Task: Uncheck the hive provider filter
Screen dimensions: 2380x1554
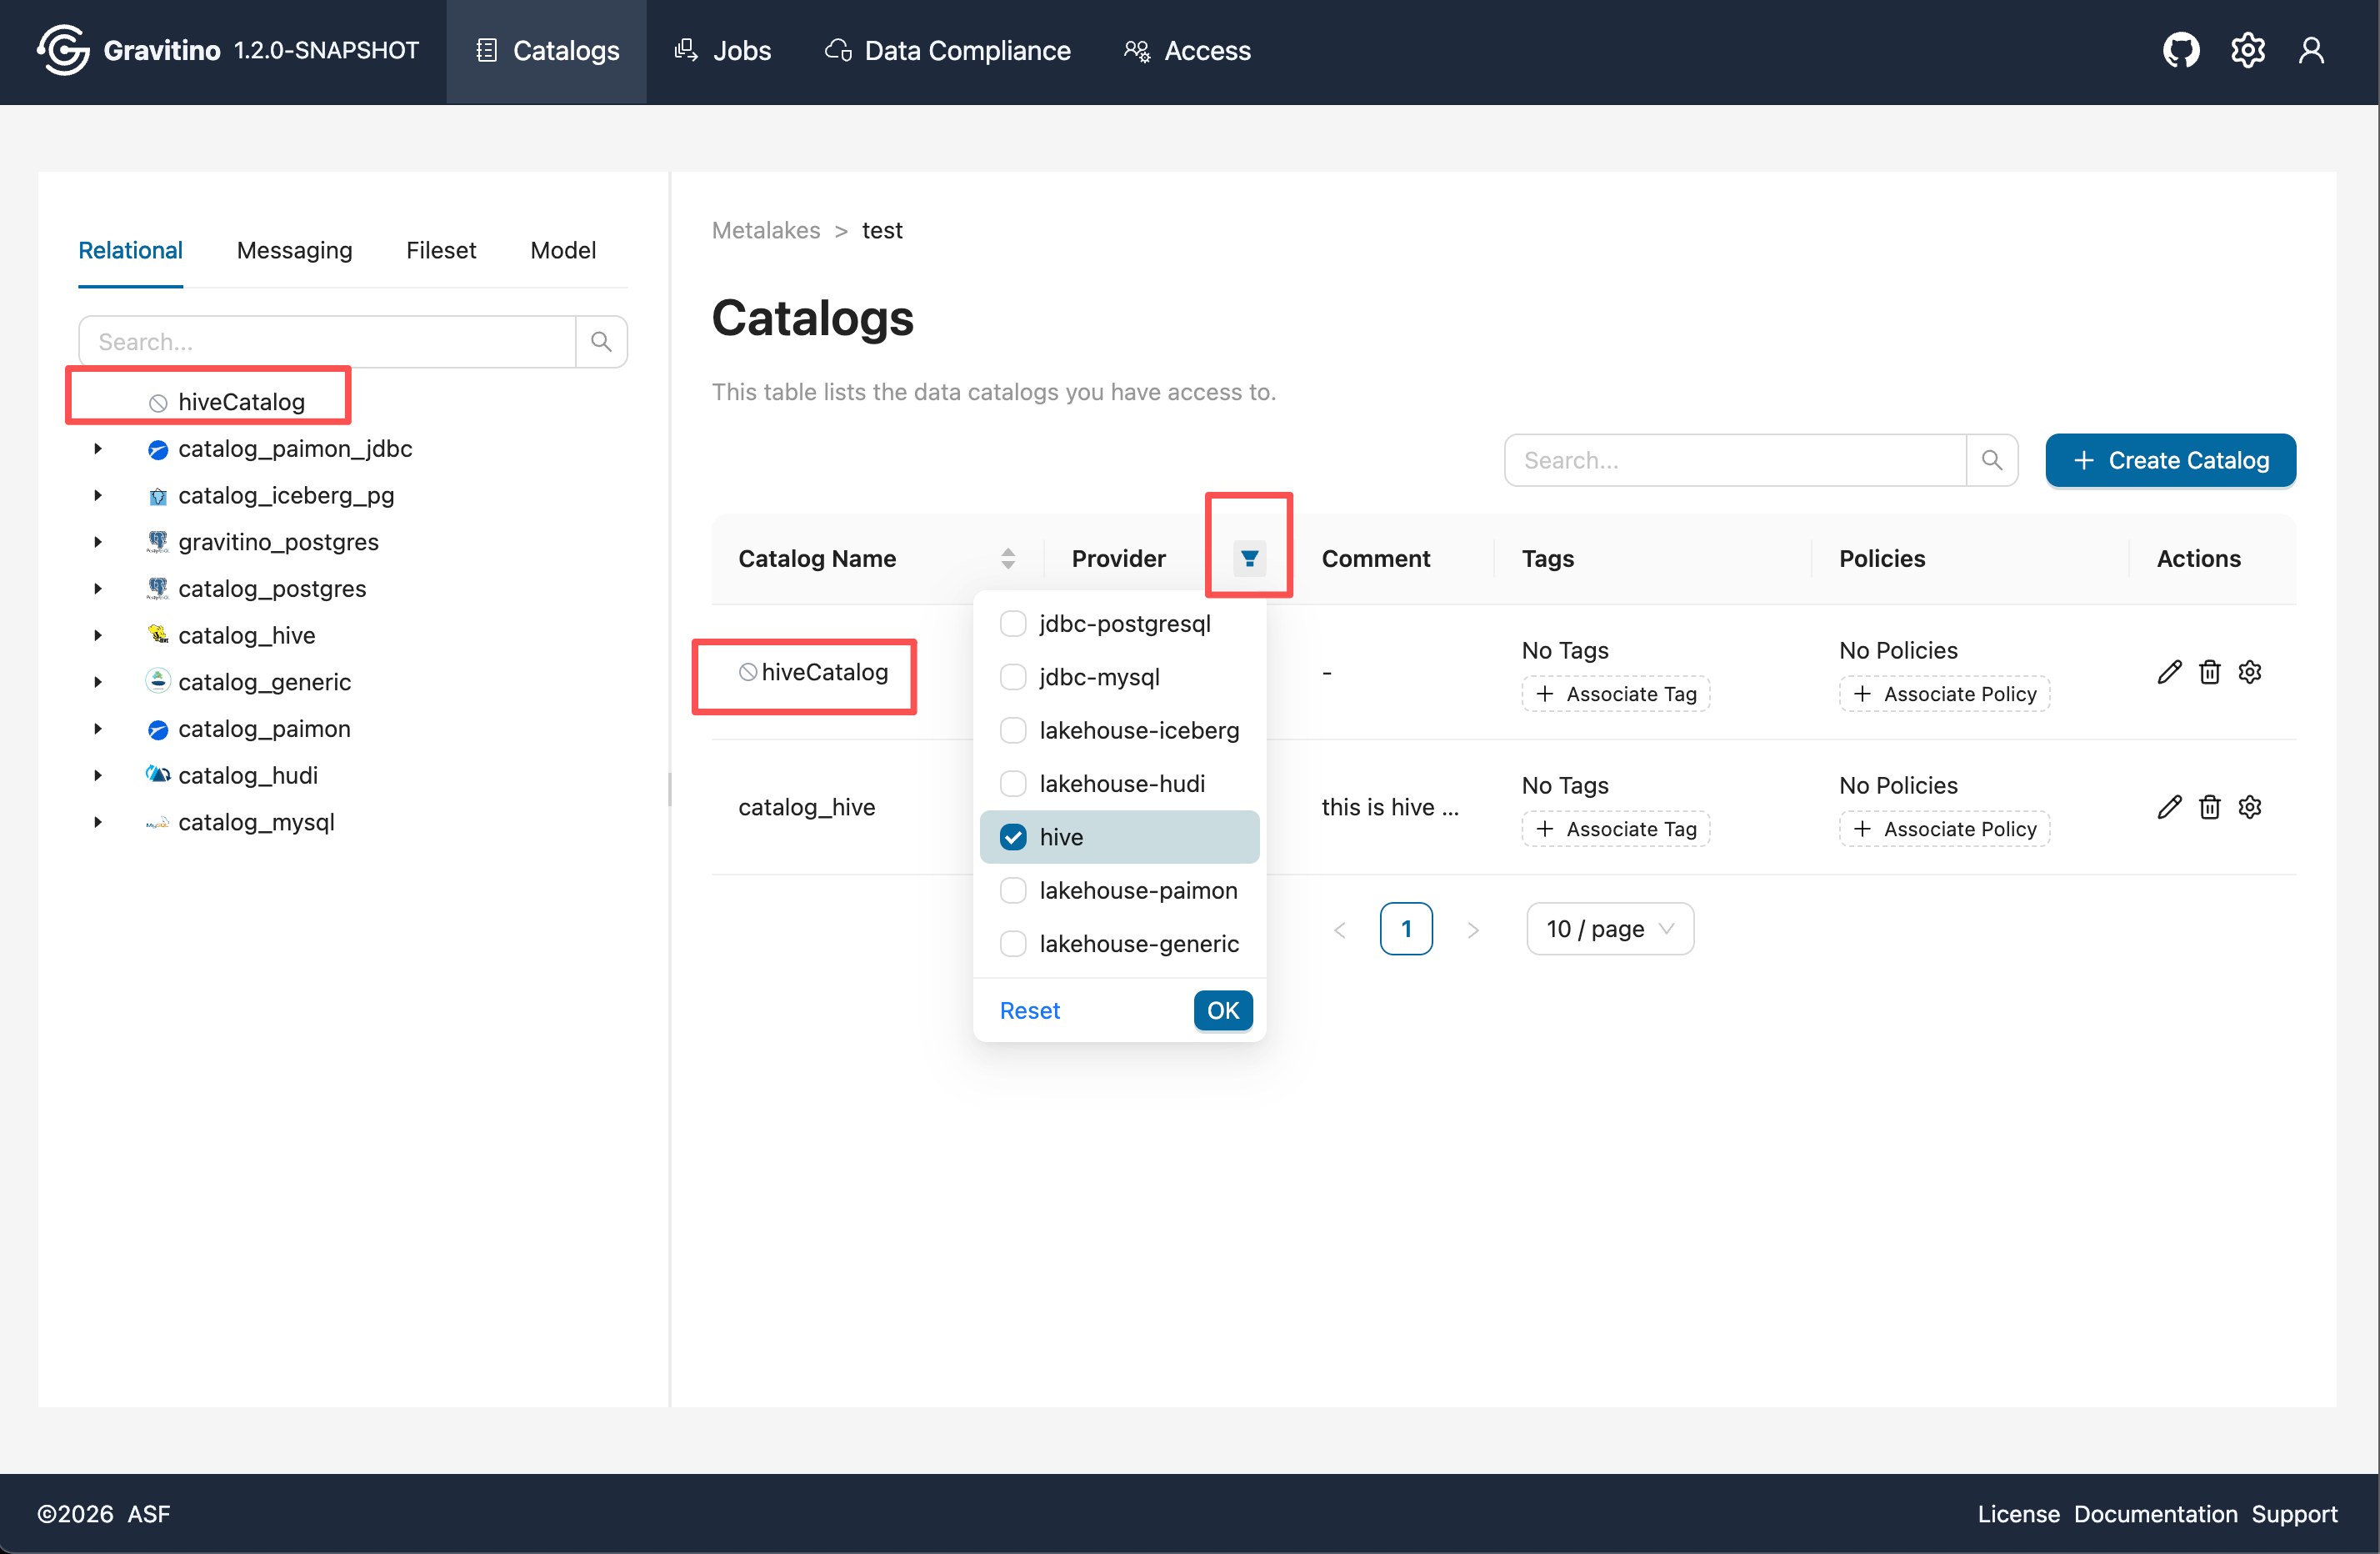Action: point(1012,836)
